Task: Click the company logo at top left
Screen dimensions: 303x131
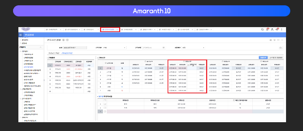Action: [x=26, y=29]
